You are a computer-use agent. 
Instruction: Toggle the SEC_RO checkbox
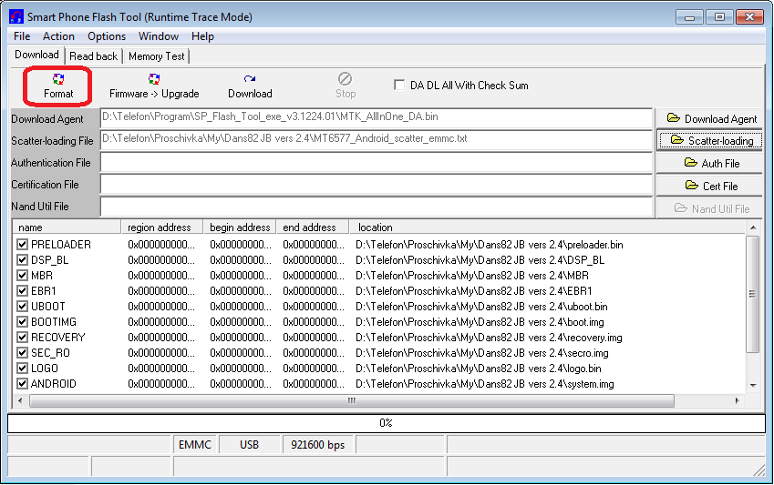22,353
